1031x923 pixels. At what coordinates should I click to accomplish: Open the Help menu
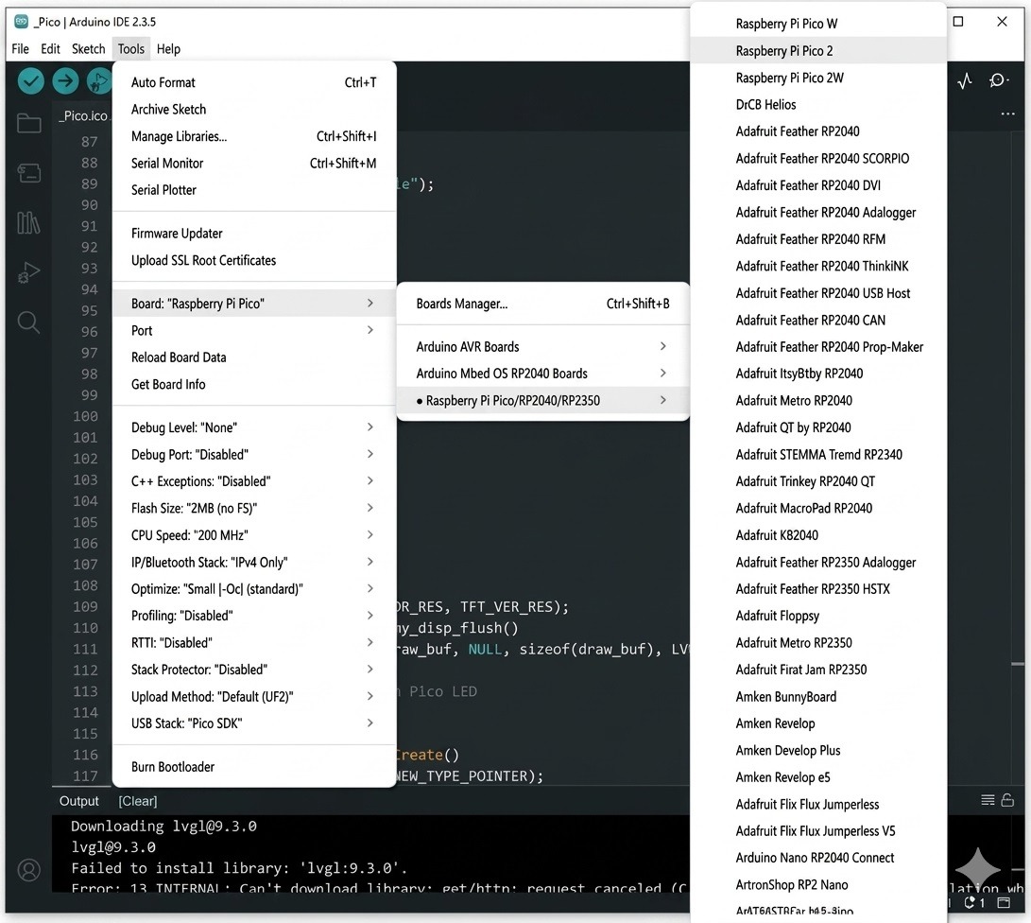point(168,48)
